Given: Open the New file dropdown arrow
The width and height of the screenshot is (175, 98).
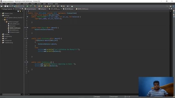Looking at the screenshot, I should [x=3, y=6].
